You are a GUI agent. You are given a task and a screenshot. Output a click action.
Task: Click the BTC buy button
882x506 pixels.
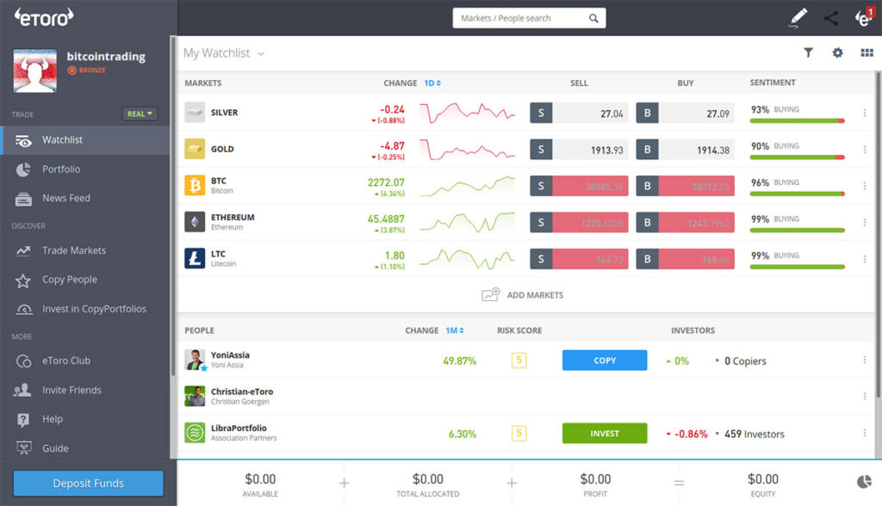tap(685, 186)
